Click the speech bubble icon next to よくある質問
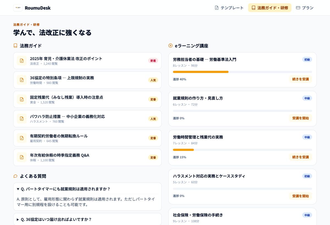Image resolution: width=330 pixels, height=225 pixels. tap(15, 176)
